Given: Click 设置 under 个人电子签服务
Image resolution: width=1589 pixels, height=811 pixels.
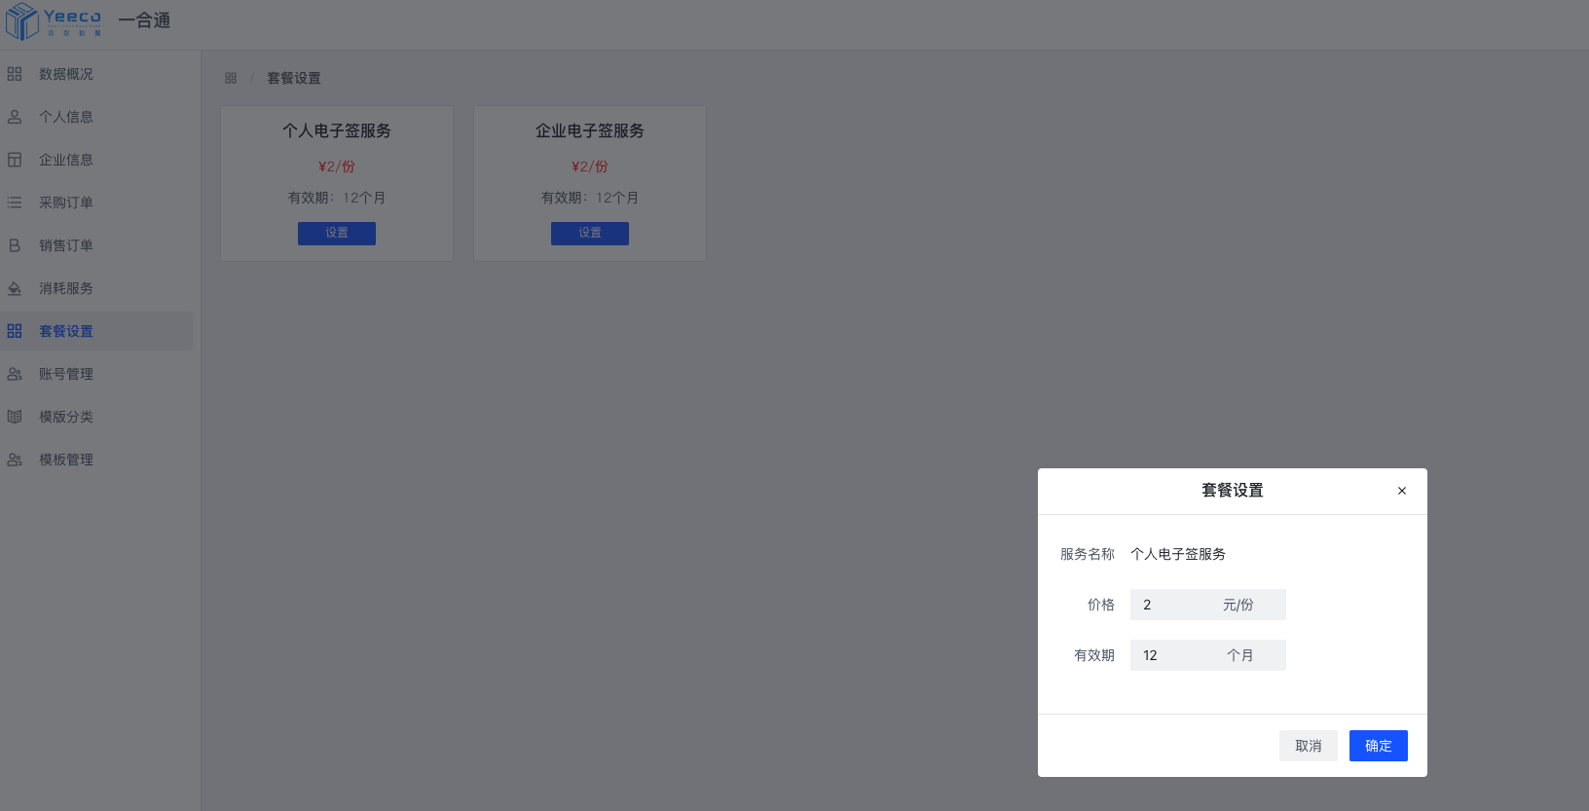Looking at the screenshot, I should click(x=337, y=234).
